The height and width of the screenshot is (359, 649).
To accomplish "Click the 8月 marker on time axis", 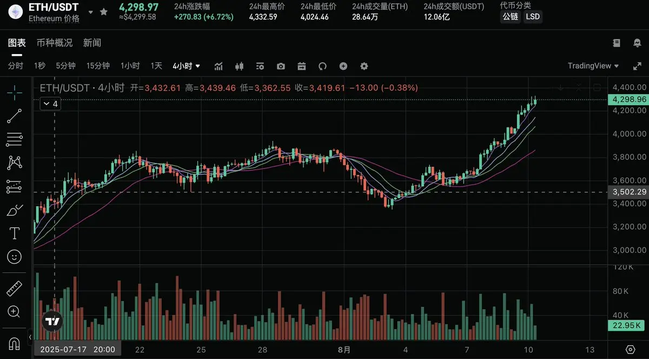I will (x=343, y=349).
